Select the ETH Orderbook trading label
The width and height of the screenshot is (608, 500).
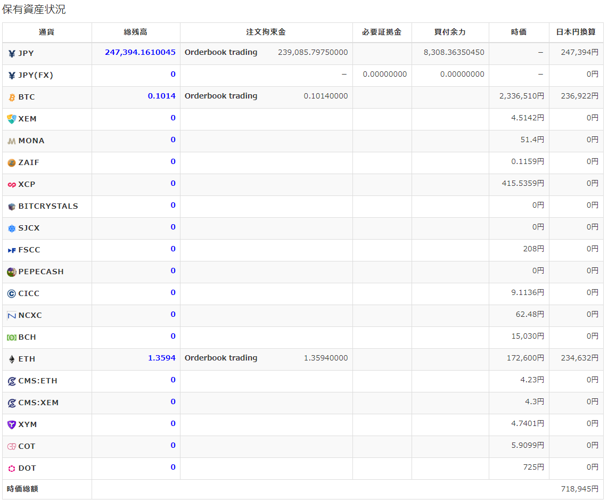[x=221, y=358]
